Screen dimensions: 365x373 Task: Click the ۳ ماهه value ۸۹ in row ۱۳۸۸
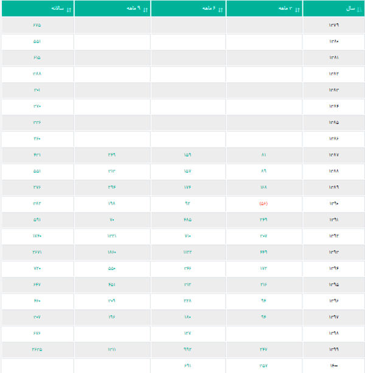pyautogui.click(x=263, y=171)
